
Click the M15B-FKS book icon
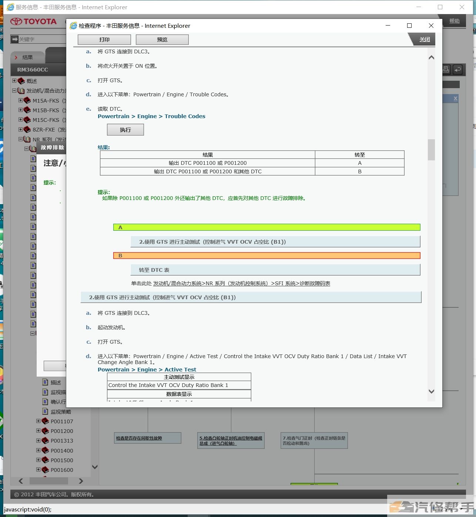(27, 110)
